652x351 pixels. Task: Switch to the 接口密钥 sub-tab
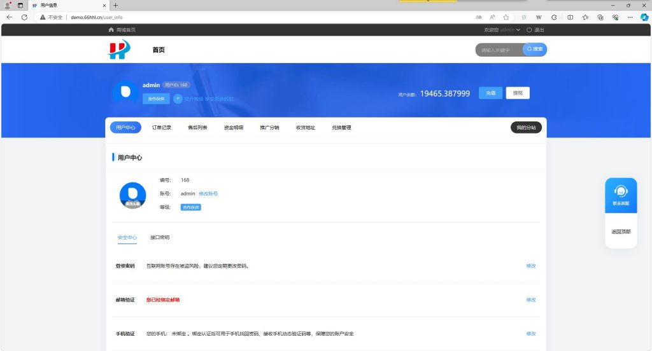[x=160, y=238]
